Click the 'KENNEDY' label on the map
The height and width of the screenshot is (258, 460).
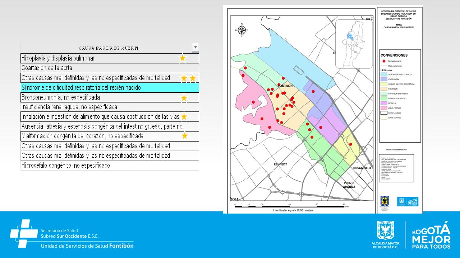[x=281, y=164]
